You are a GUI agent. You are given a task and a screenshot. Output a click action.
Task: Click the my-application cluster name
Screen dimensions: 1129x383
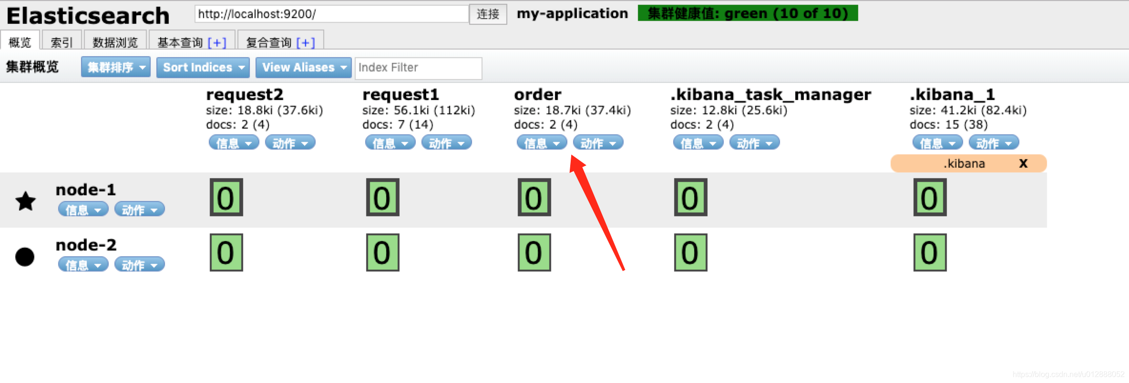coord(573,13)
